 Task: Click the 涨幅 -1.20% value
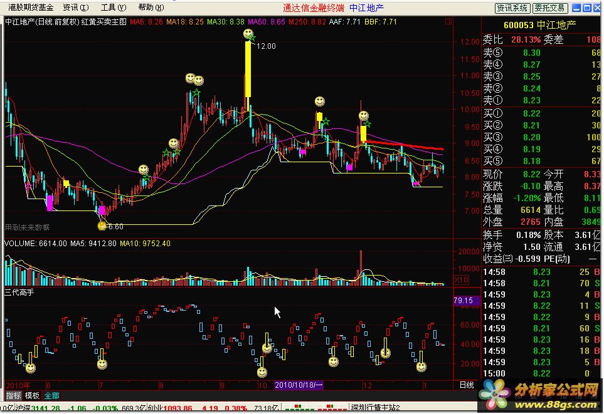click(527, 198)
